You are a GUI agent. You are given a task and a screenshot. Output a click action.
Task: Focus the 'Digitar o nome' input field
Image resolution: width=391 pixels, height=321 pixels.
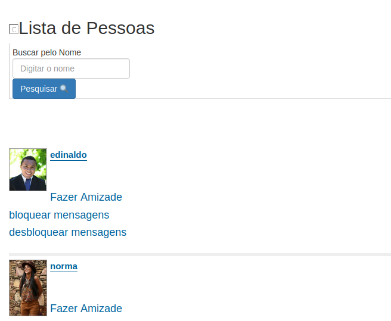pos(71,68)
